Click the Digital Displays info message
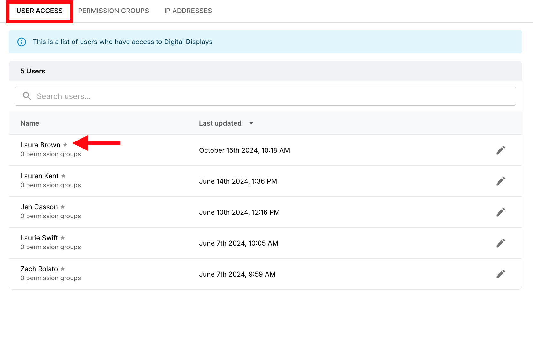 [122, 42]
